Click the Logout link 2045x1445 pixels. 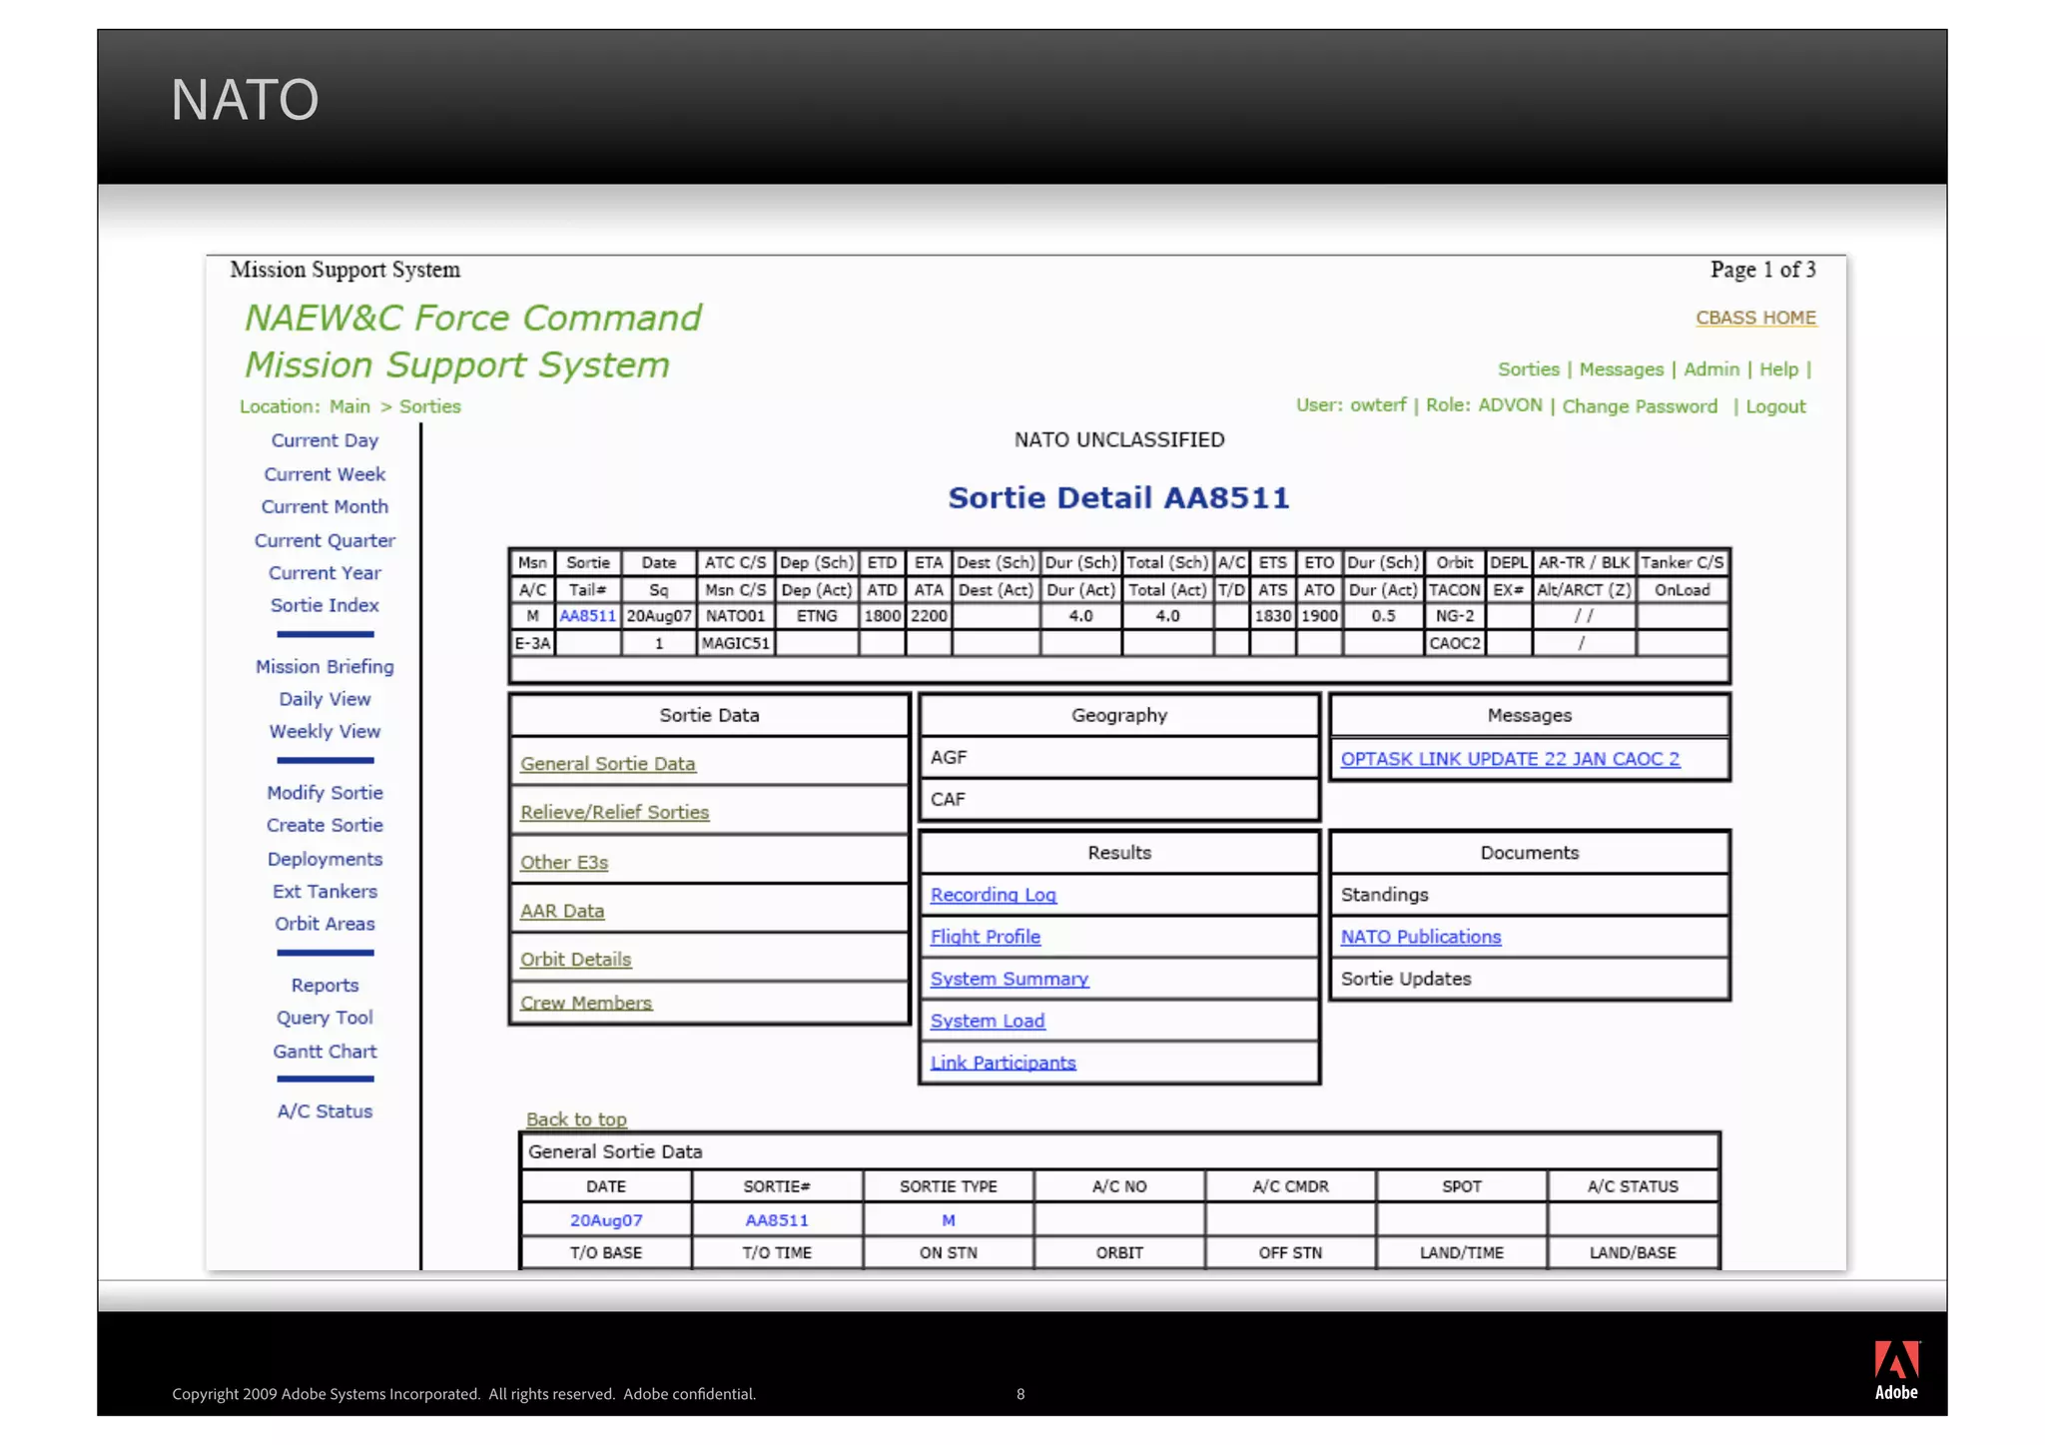(x=1774, y=406)
